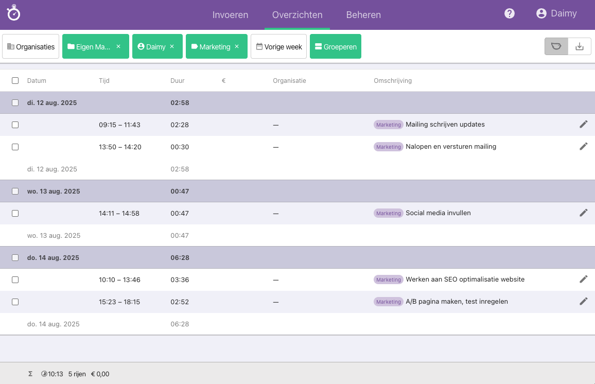Edit the Social media invullen entry
This screenshot has width=595, height=384.
coord(583,213)
